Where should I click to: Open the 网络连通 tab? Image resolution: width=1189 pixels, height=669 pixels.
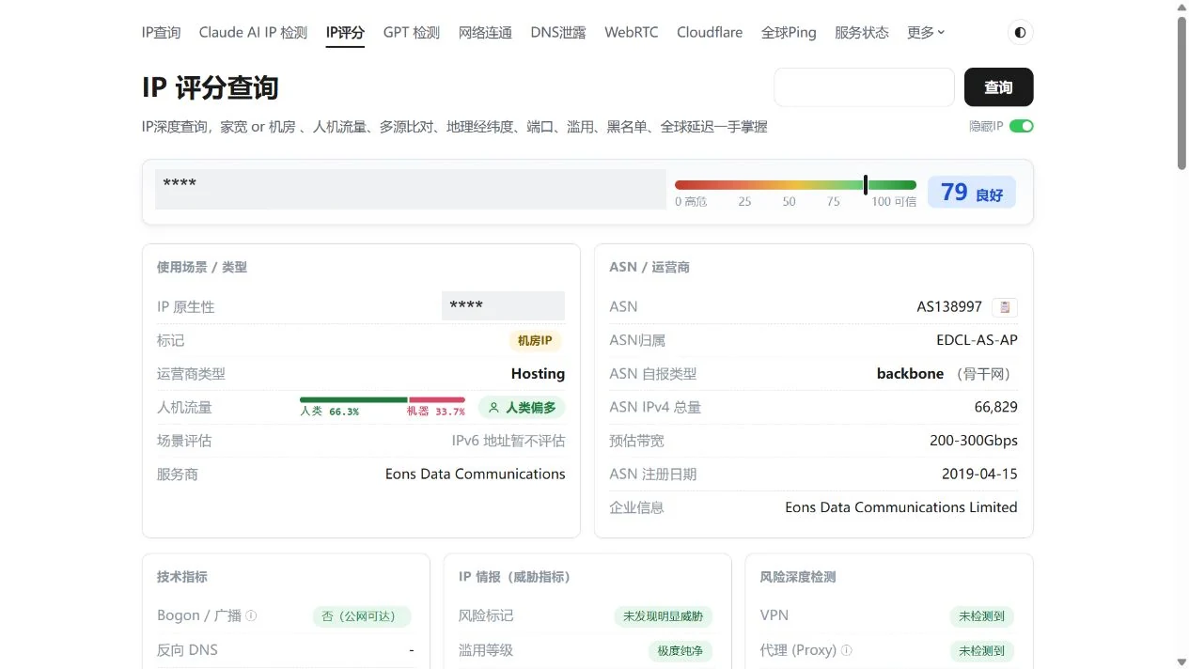tap(485, 33)
